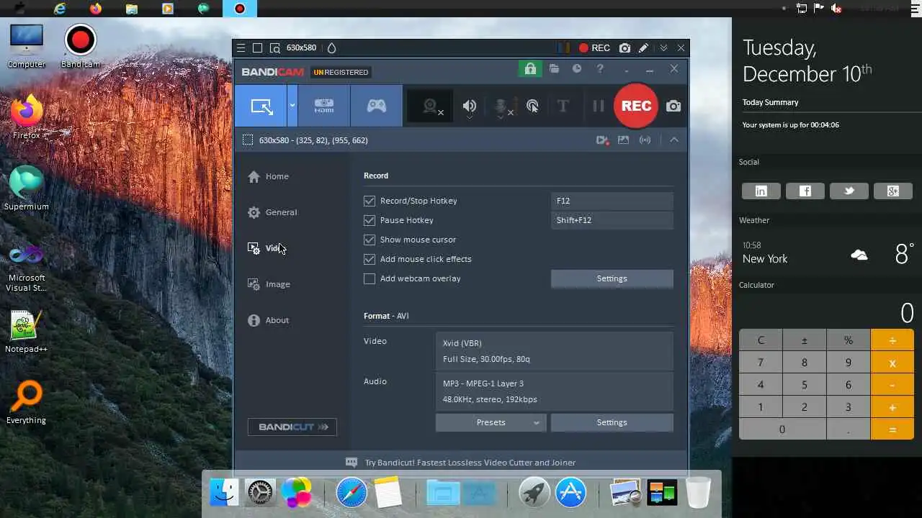Viewport: 922px width, 518px height.
Task: Click the text overlay T icon
Action: [x=563, y=106]
